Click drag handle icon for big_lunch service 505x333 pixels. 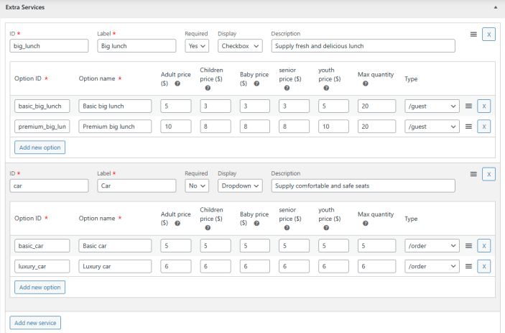[473, 34]
